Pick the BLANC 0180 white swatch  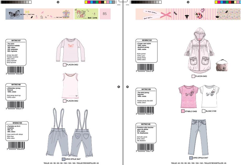[203, 111]
